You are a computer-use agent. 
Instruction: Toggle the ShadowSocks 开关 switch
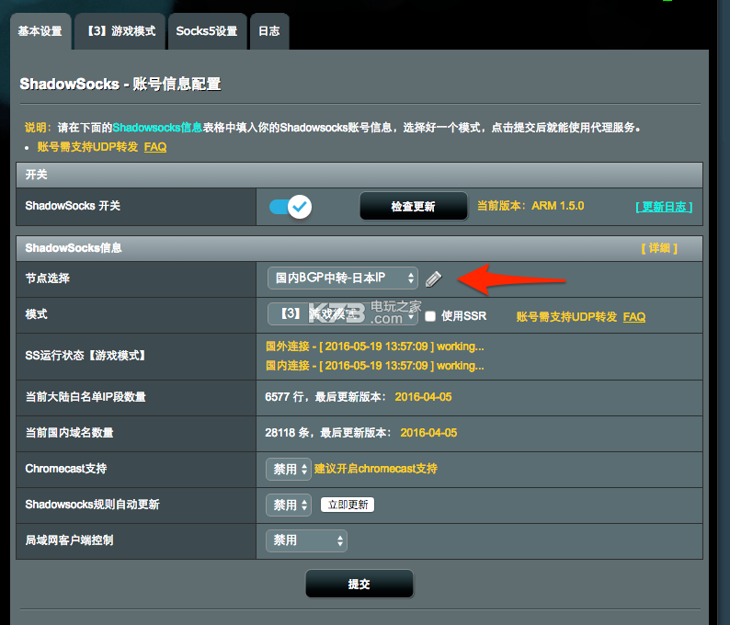(x=291, y=207)
